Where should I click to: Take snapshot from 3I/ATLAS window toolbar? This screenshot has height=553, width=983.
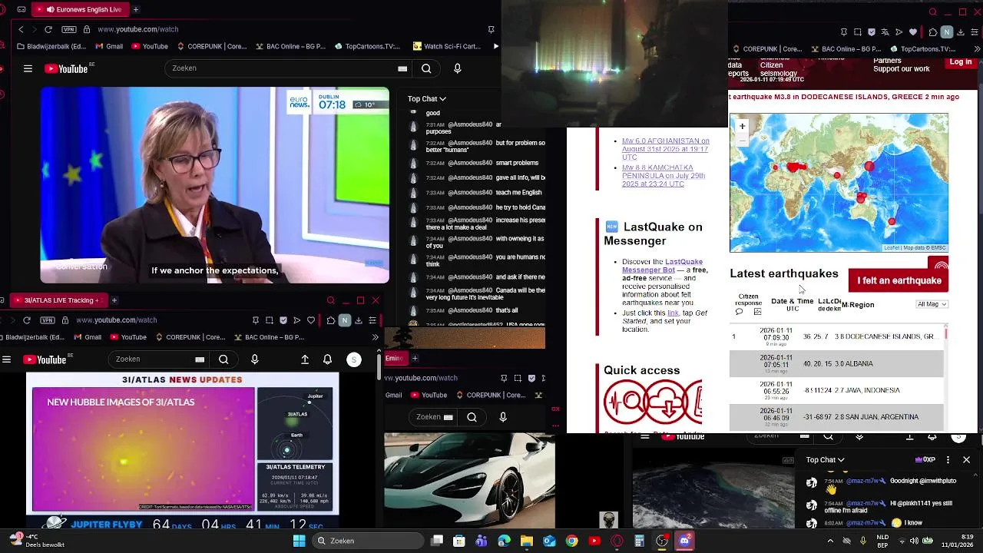tap(270, 320)
